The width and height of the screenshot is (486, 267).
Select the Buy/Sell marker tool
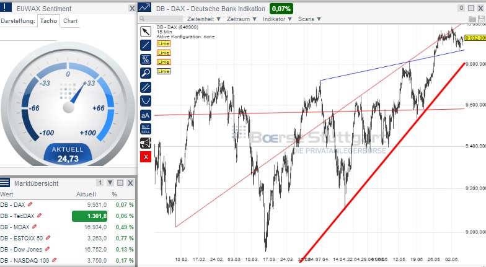click(146, 129)
